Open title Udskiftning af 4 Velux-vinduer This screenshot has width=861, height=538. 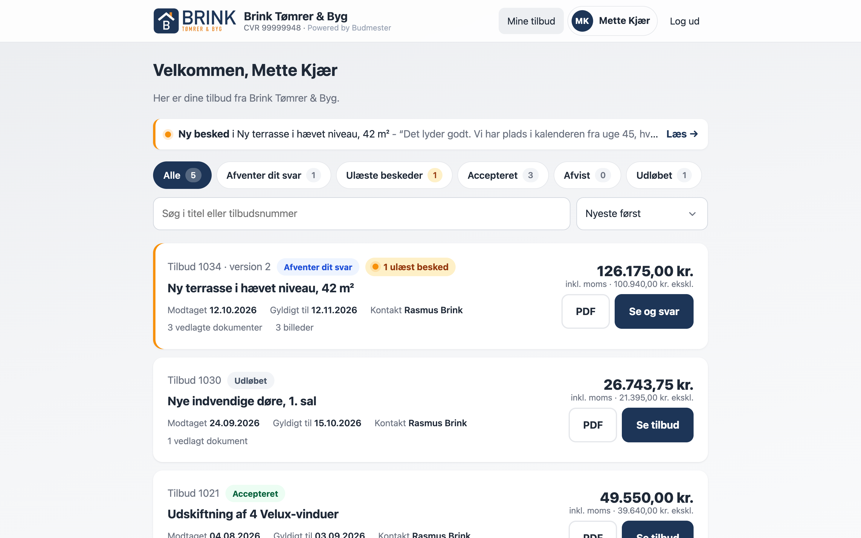point(253,514)
